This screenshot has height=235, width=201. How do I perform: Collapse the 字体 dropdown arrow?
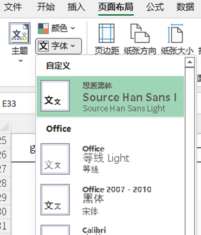click(x=73, y=46)
